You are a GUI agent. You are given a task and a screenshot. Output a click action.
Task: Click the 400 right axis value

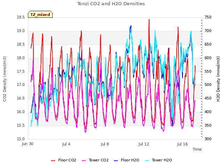coord(208,112)
